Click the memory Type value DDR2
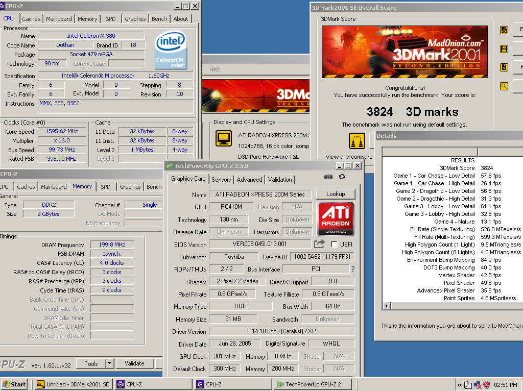Image resolution: width=523 pixels, height=391 pixels. click(49, 205)
